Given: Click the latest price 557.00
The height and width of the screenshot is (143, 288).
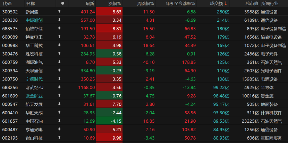Looking at the screenshot, I should click(x=88, y=20).
